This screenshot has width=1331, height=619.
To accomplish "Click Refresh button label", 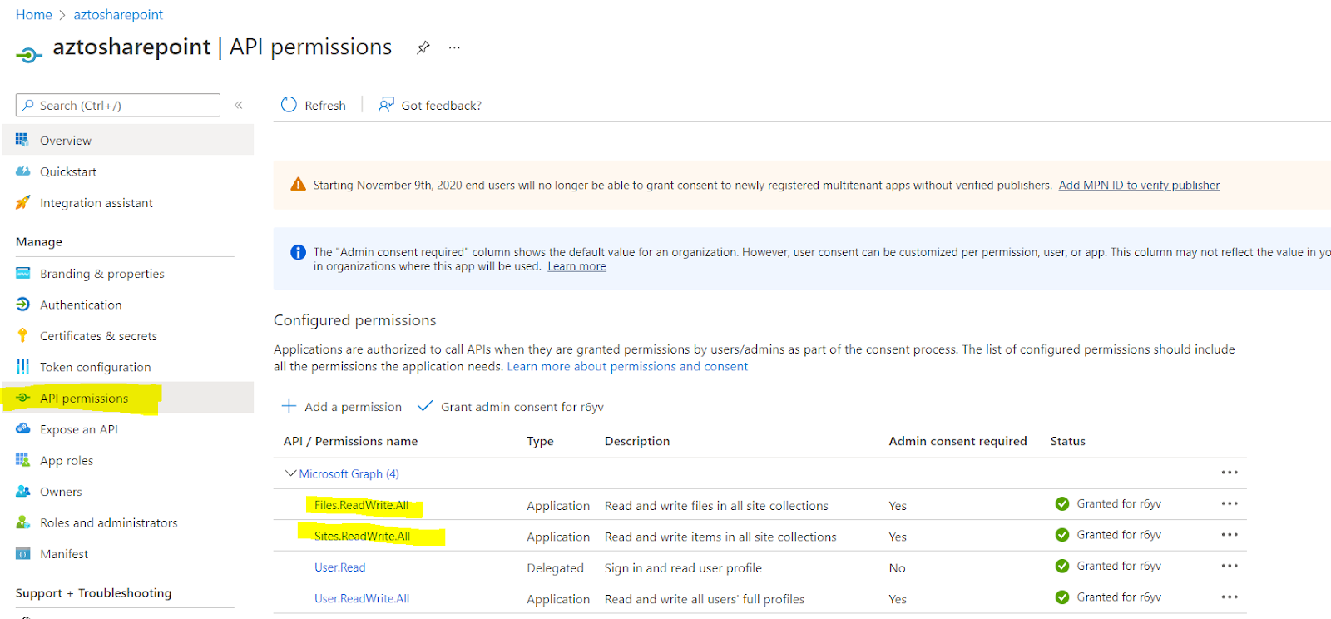I will click(325, 105).
